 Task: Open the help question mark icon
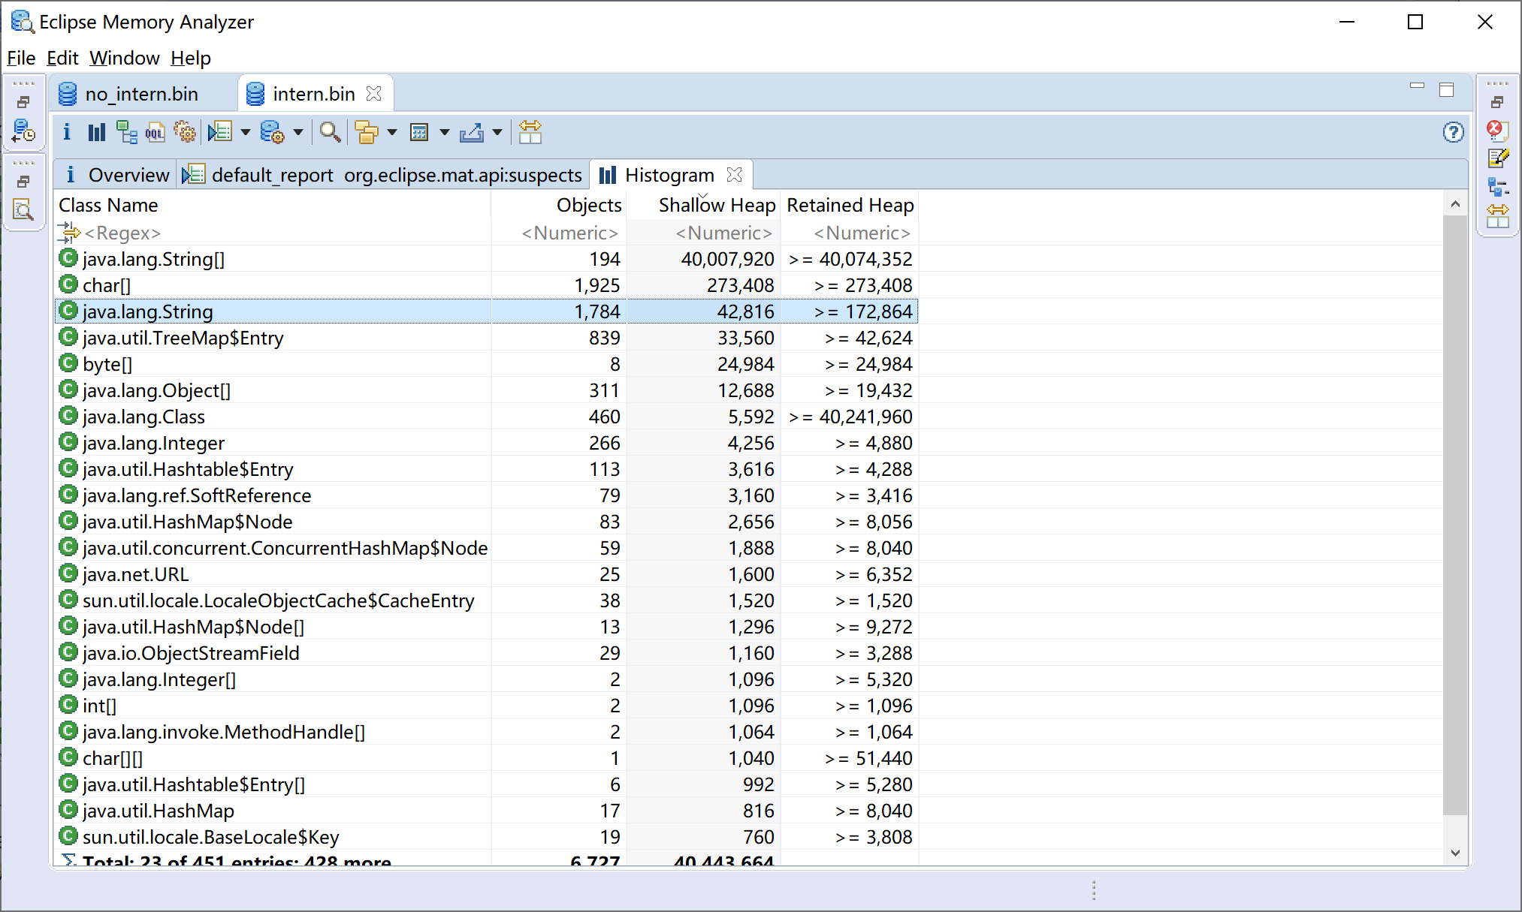point(1454,132)
